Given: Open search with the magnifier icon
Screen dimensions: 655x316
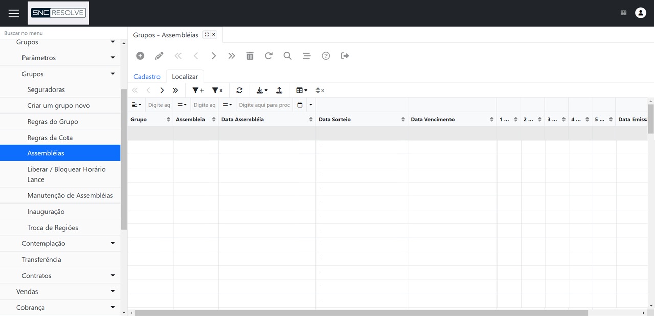Looking at the screenshot, I should (287, 56).
